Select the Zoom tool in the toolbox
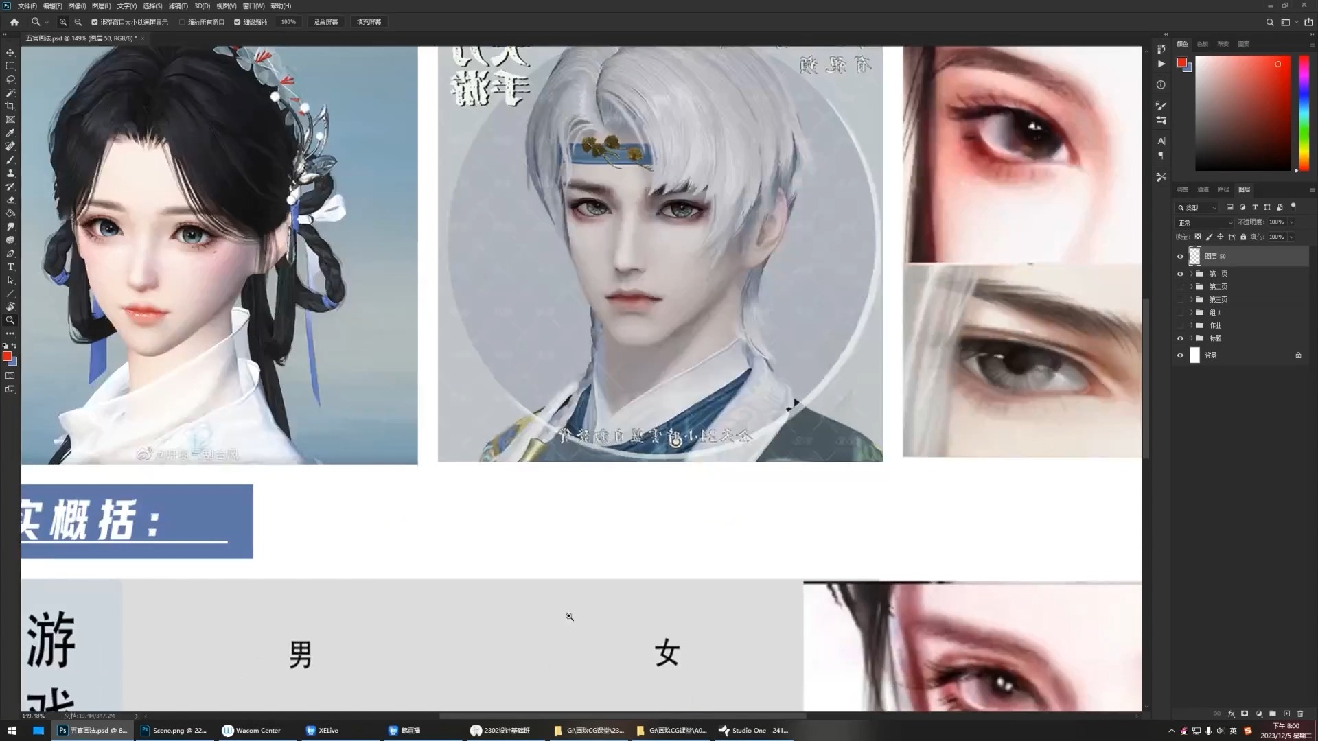The height and width of the screenshot is (741, 1318). pyautogui.click(x=10, y=320)
